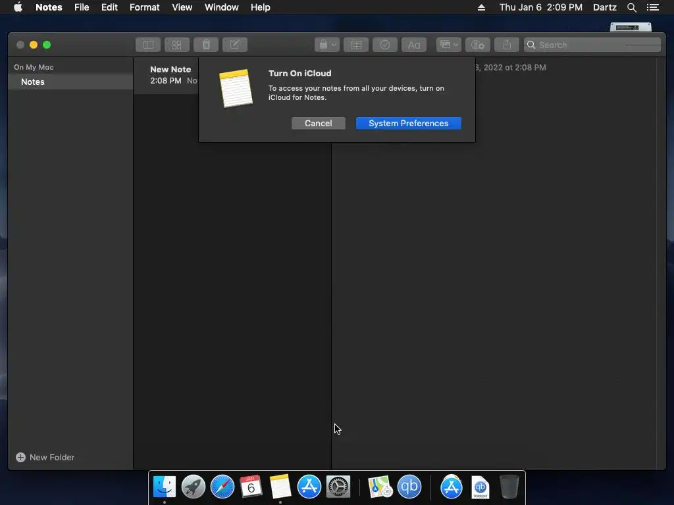Open Finder from the dock
Screen dimensions: 674x505
(164, 487)
